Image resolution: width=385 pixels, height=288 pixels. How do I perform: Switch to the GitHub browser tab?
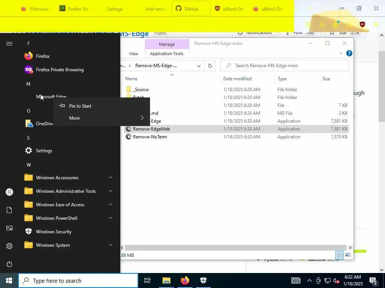tap(191, 9)
